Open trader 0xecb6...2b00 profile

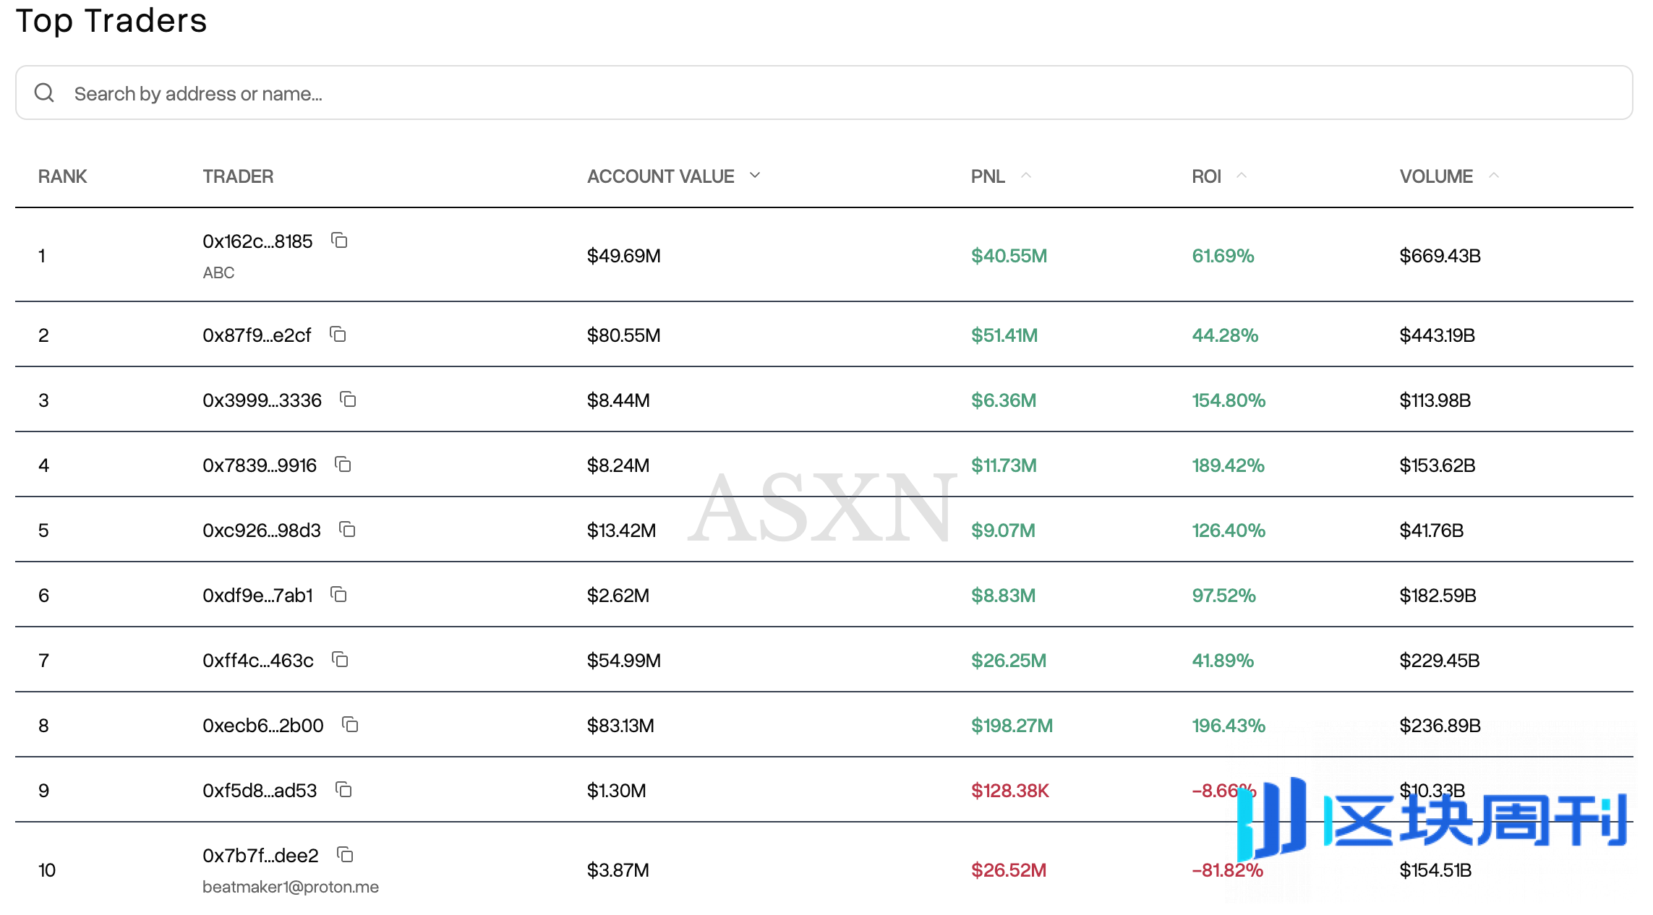coord(262,726)
